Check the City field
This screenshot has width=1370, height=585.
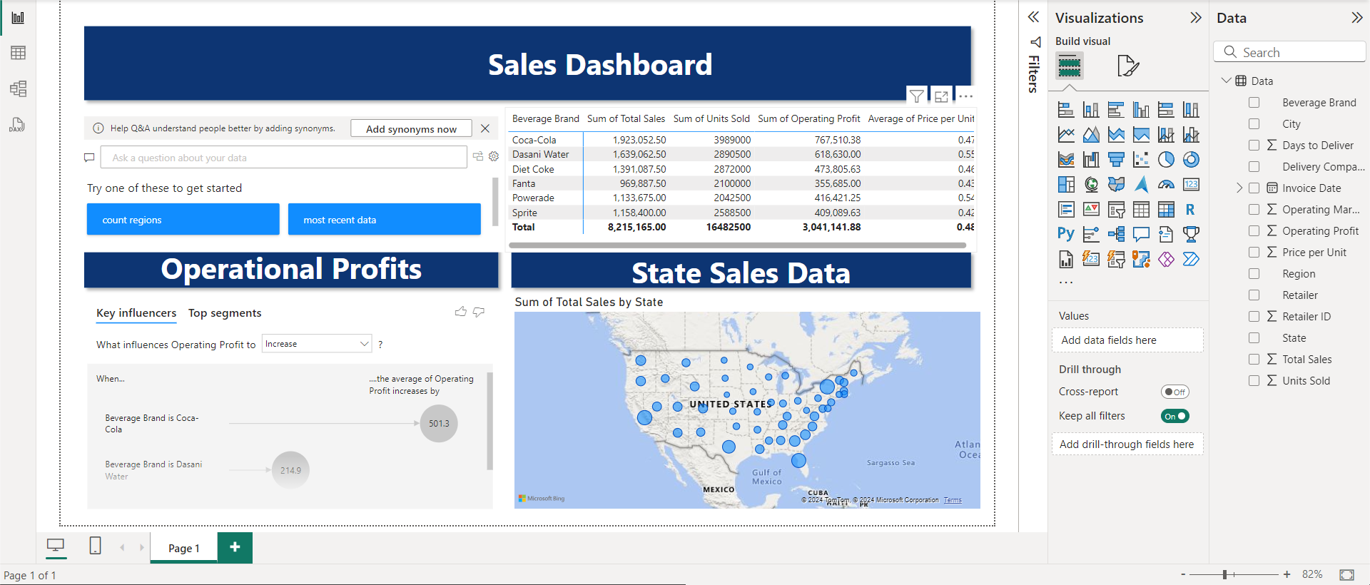(x=1254, y=124)
